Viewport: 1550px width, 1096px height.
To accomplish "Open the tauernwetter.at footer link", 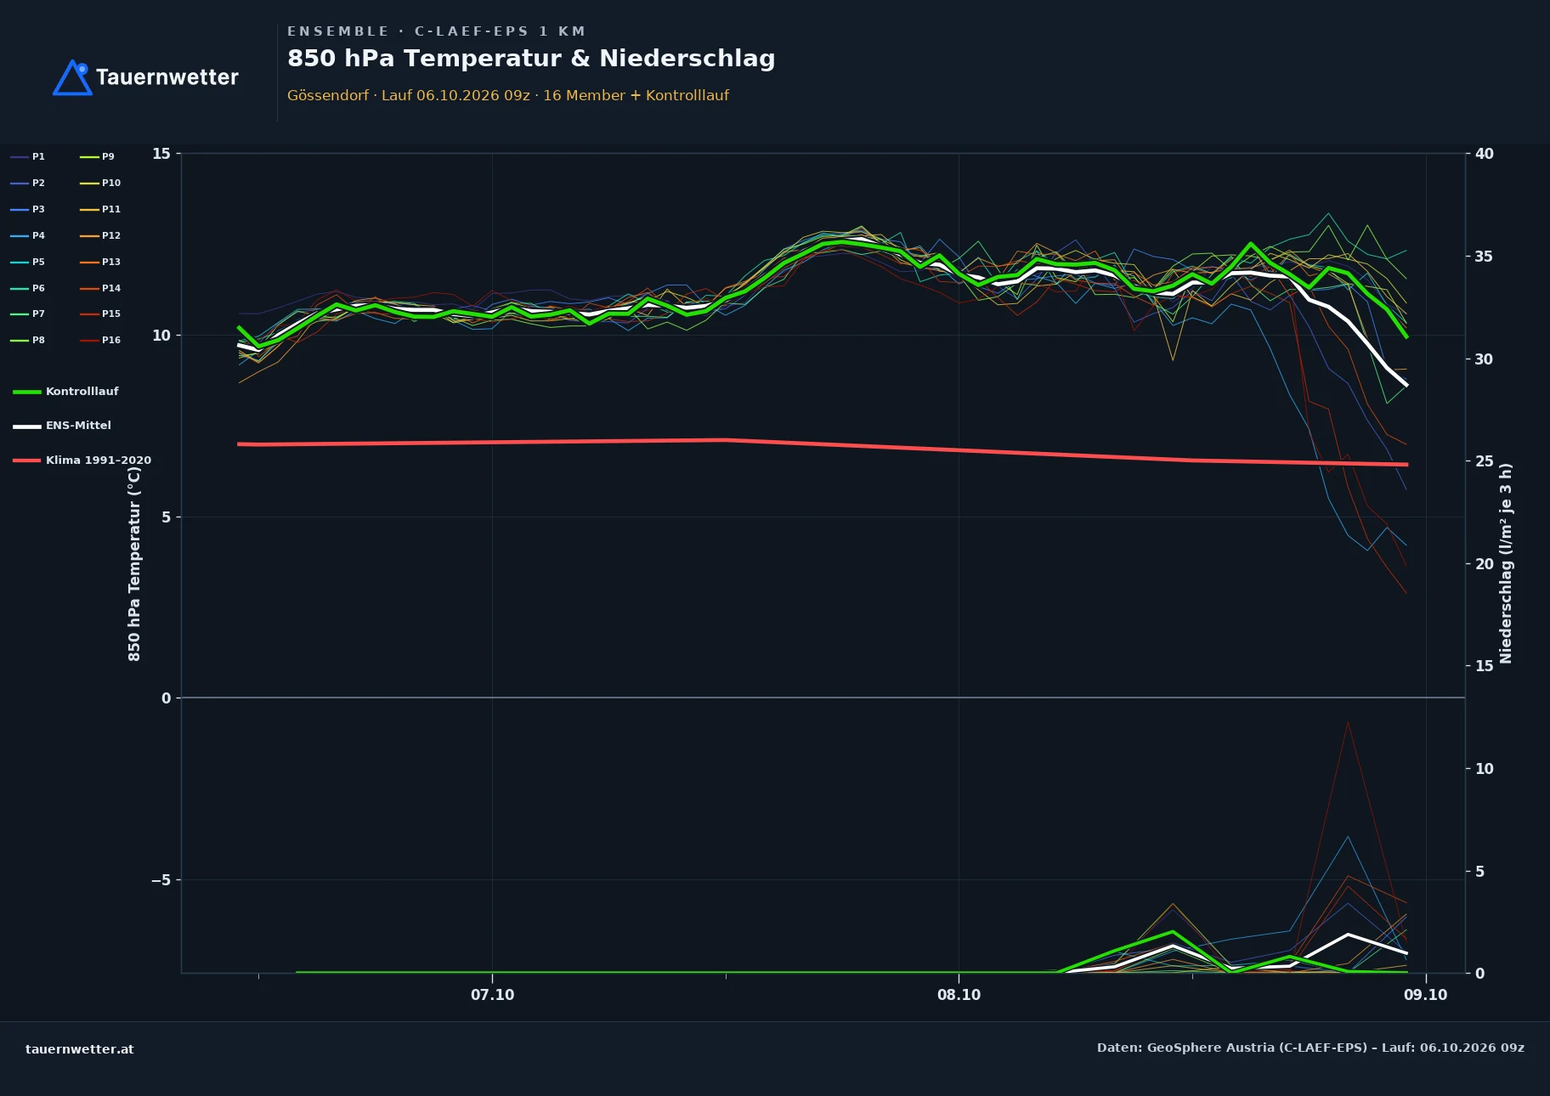I will [x=80, y=1049].
